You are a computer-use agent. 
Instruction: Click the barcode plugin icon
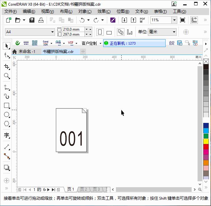[26, 43]
